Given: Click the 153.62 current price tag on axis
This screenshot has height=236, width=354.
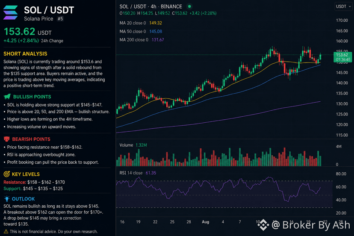Looking at the screenshot, I should 343,57.
